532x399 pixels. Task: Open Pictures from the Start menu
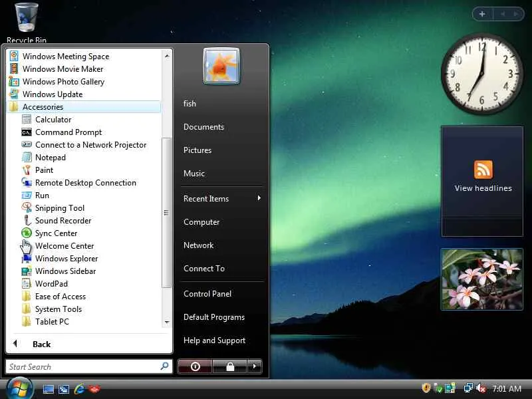[197, 150]
